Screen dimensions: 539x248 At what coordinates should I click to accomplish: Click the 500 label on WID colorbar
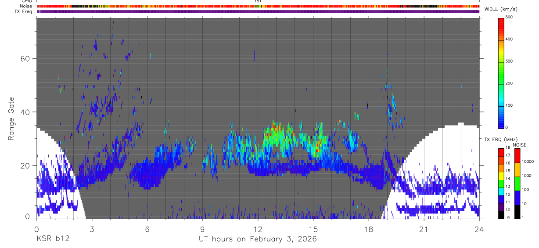point(509,17)
